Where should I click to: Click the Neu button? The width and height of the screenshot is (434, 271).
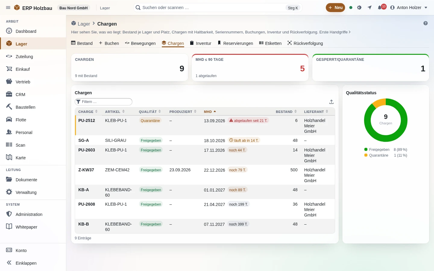tap(335, 8)
